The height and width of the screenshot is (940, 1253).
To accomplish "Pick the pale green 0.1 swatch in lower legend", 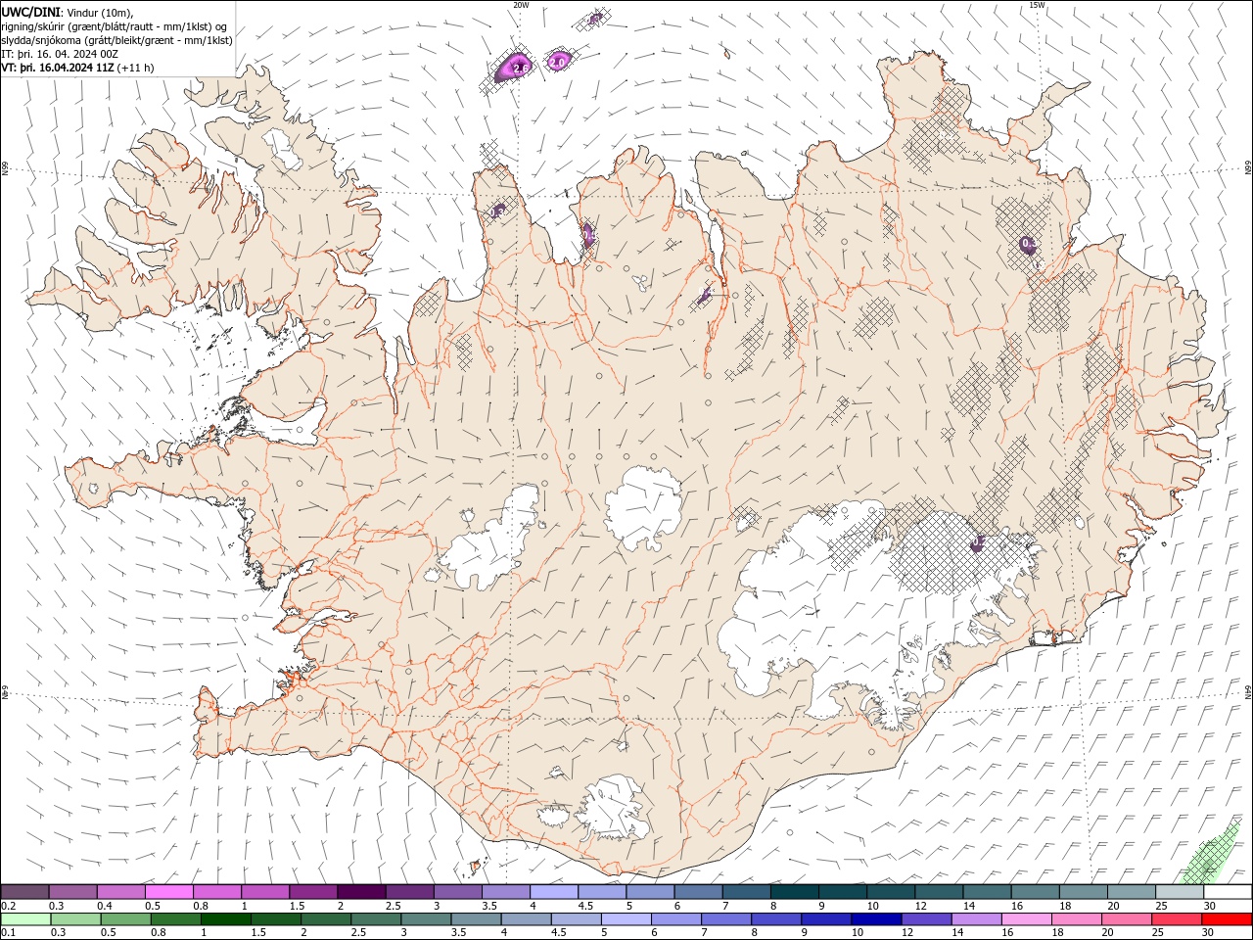I will 24,919.
